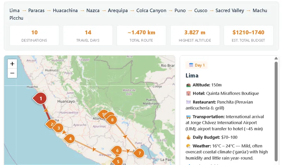Screen dimensions: 282x165
Task: Select map marker 5 for Arequipa
Action: tap(117, 161)
